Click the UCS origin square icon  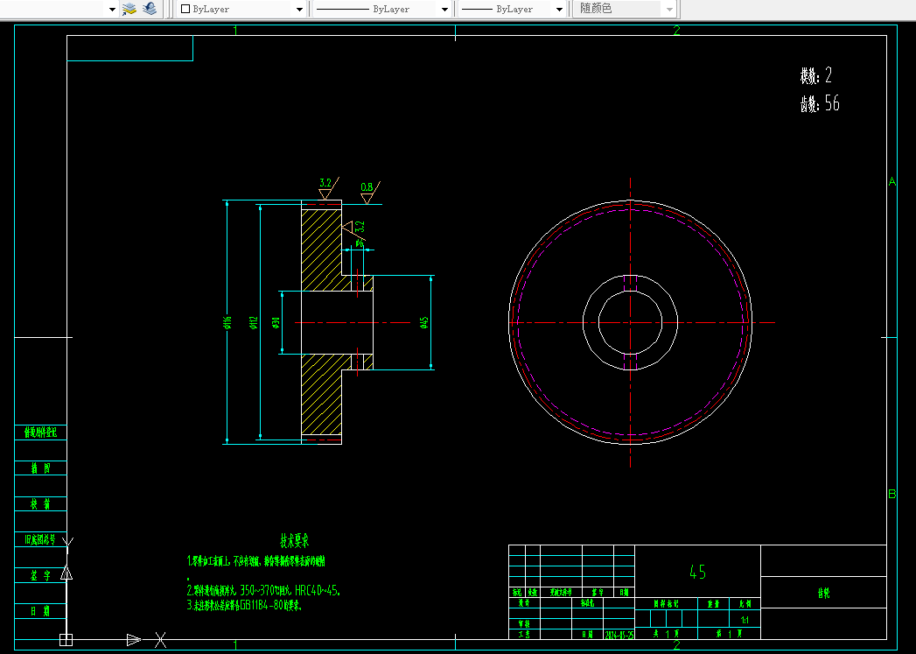click(66, 639)
